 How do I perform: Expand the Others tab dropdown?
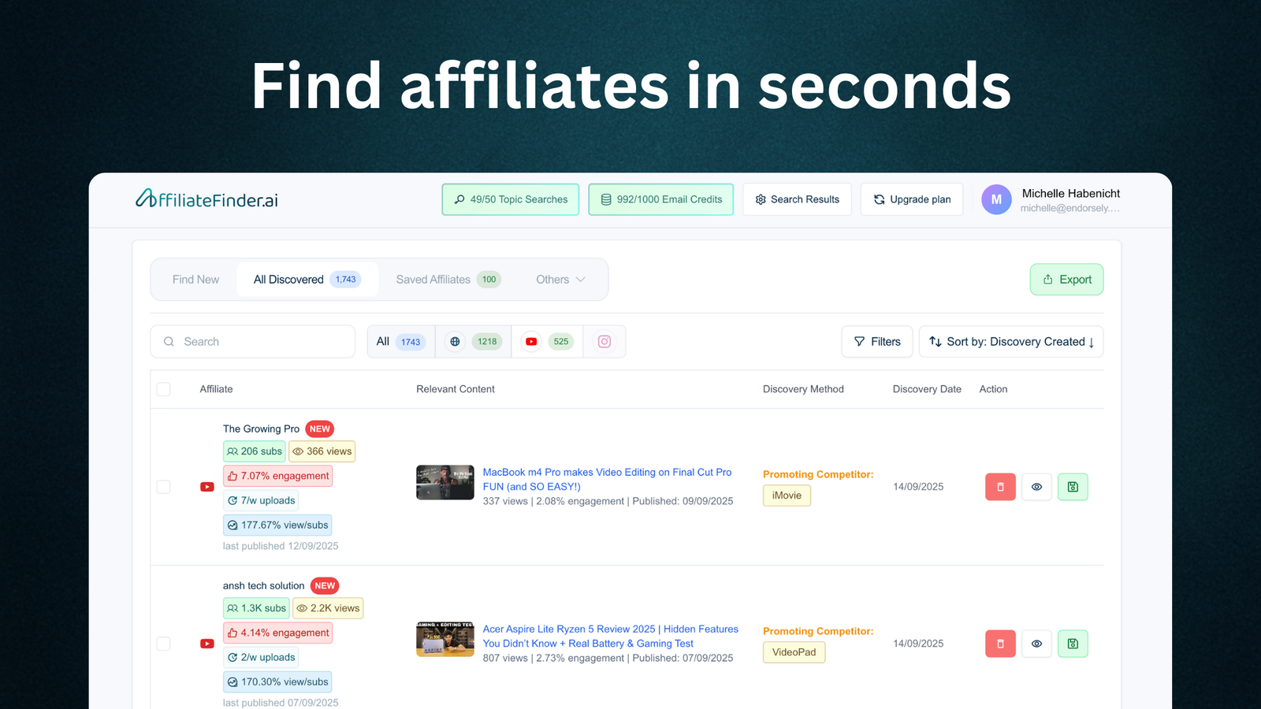(560, 280)
